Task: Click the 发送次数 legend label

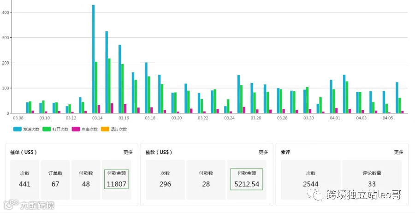Action: [x=31, y=129]
